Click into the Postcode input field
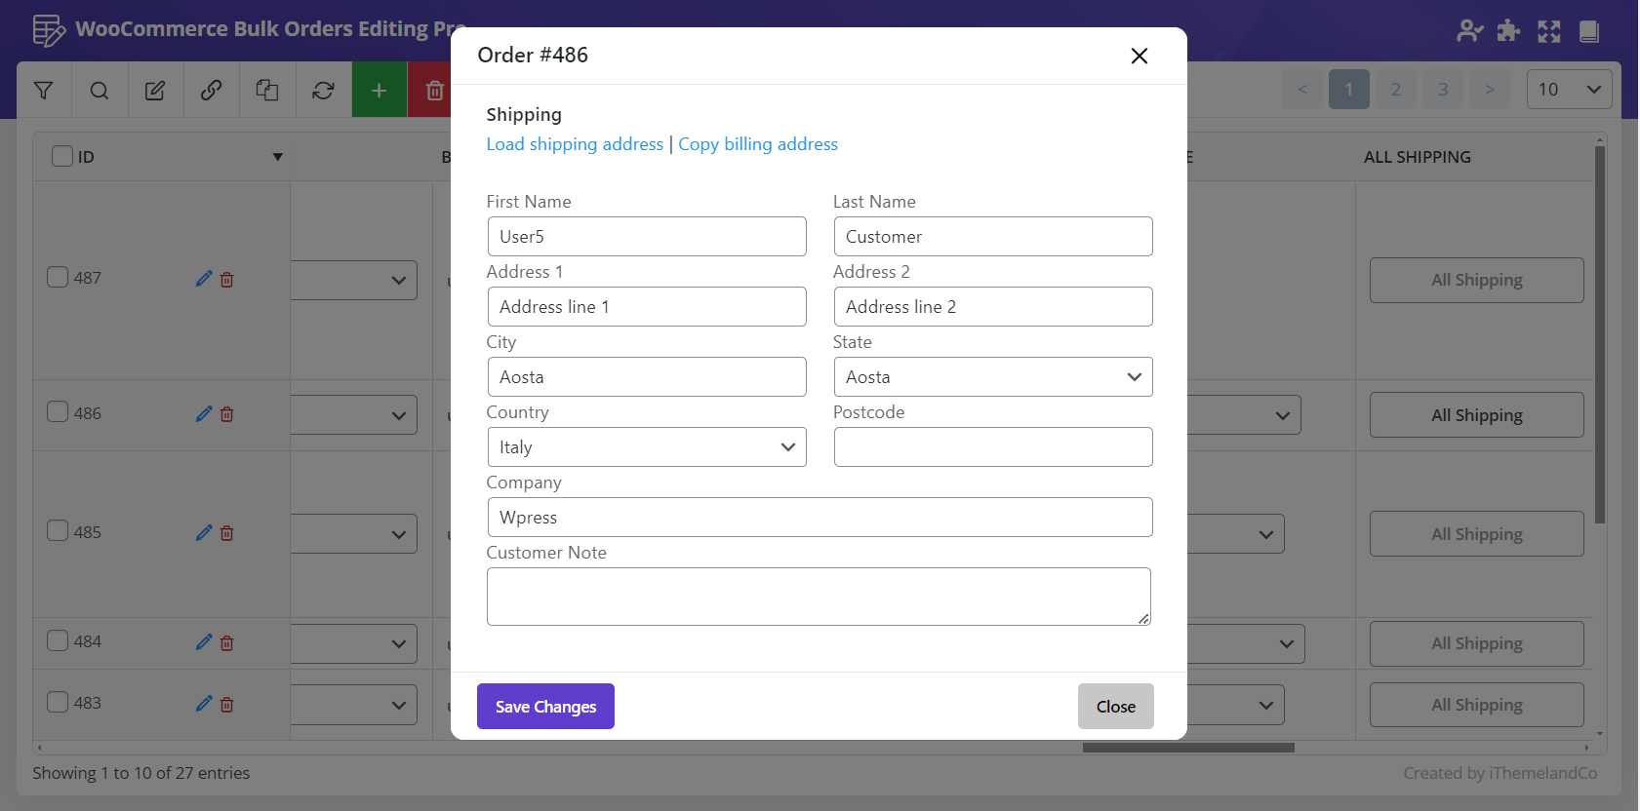This screenshot has width=1640, height=811. 992,447
